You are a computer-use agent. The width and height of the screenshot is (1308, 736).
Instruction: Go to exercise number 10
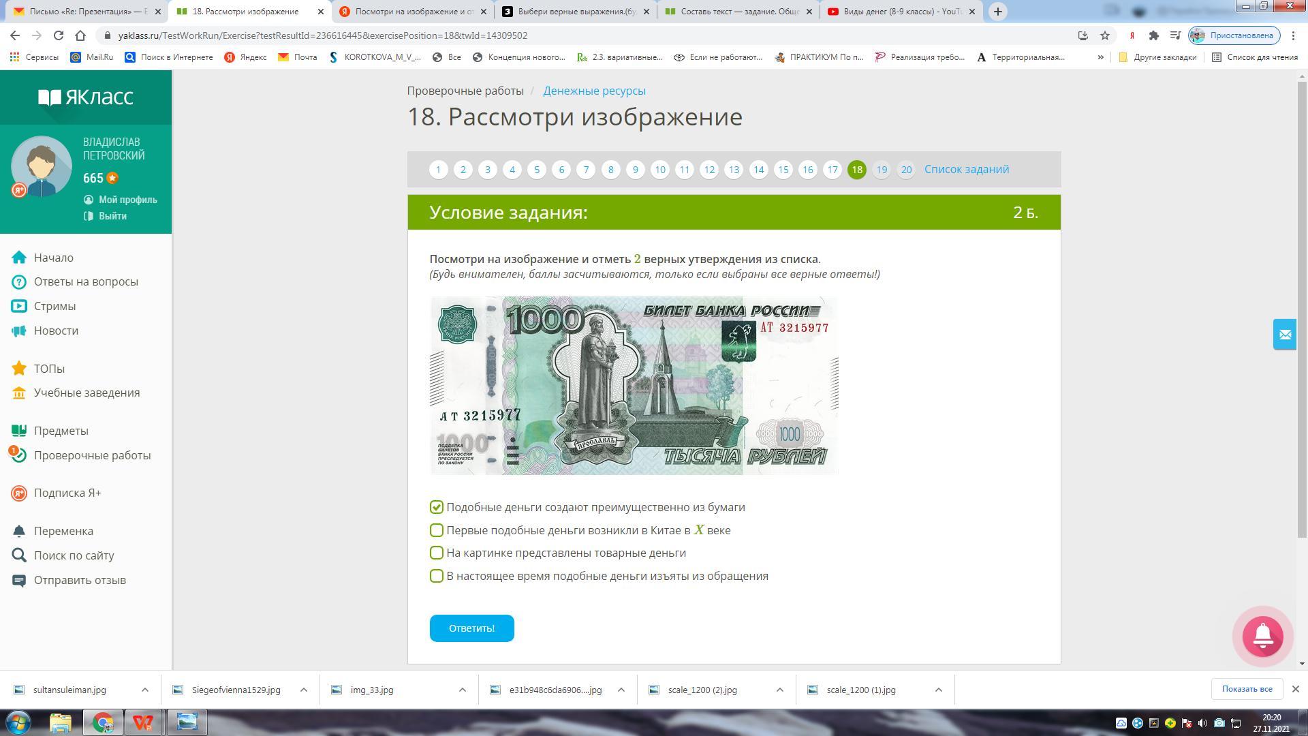pos(659,170)
